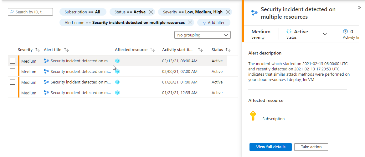
Task: Click the Take action button
Action: 311,147
